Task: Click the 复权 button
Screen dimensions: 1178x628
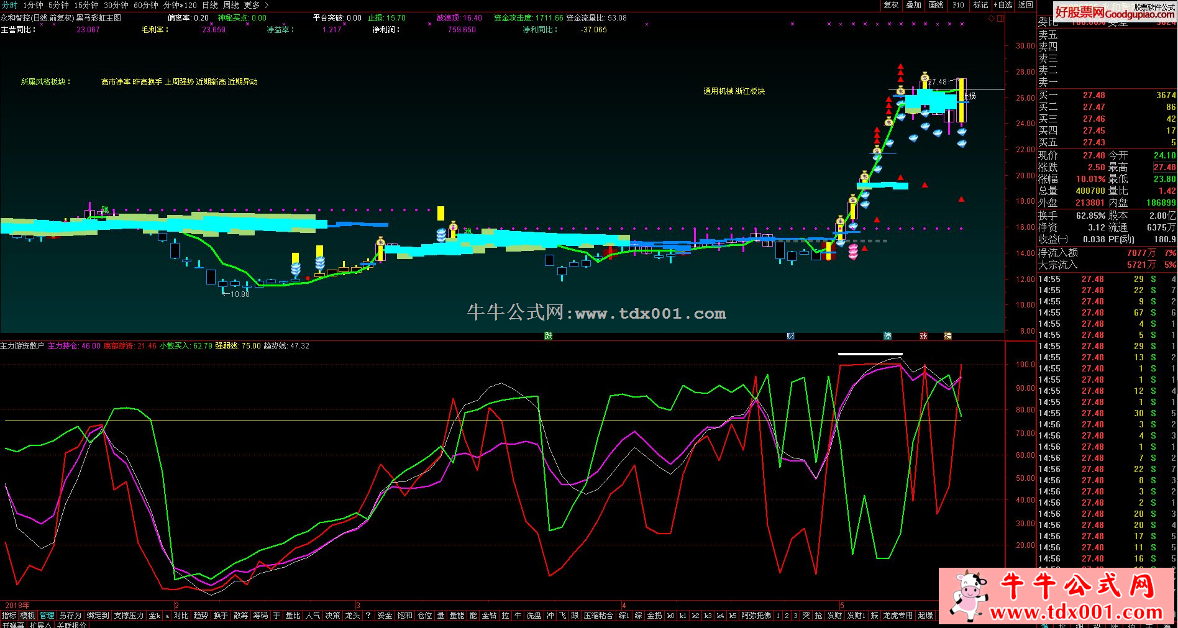Action: pyautogui.click(x=892, y=5)
